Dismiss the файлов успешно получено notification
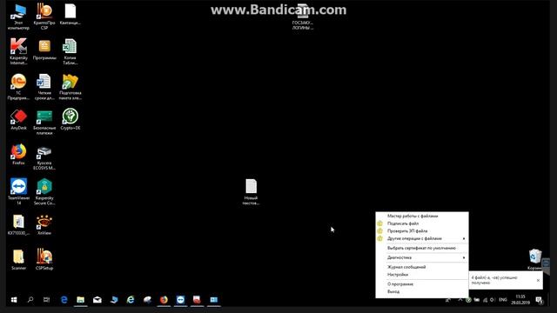 pyautogui.click(x=538, y=280)
